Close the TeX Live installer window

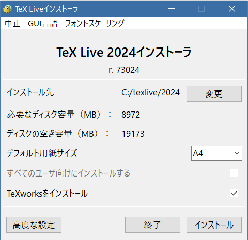coord(232,9)
